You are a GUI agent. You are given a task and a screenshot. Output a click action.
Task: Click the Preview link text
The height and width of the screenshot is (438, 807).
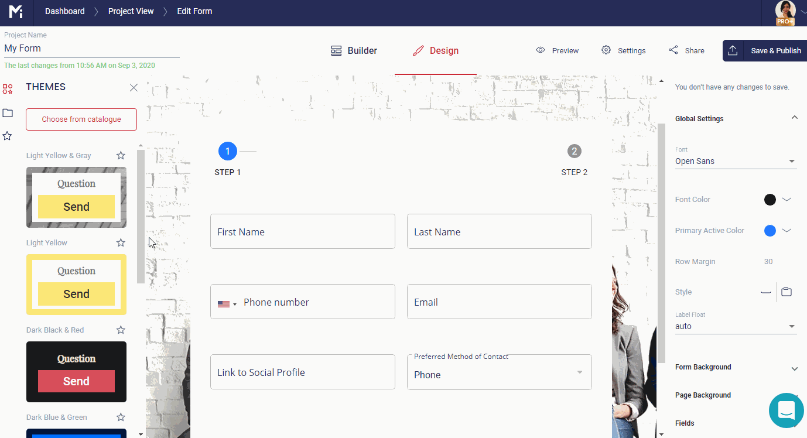[x=565, y=51]
